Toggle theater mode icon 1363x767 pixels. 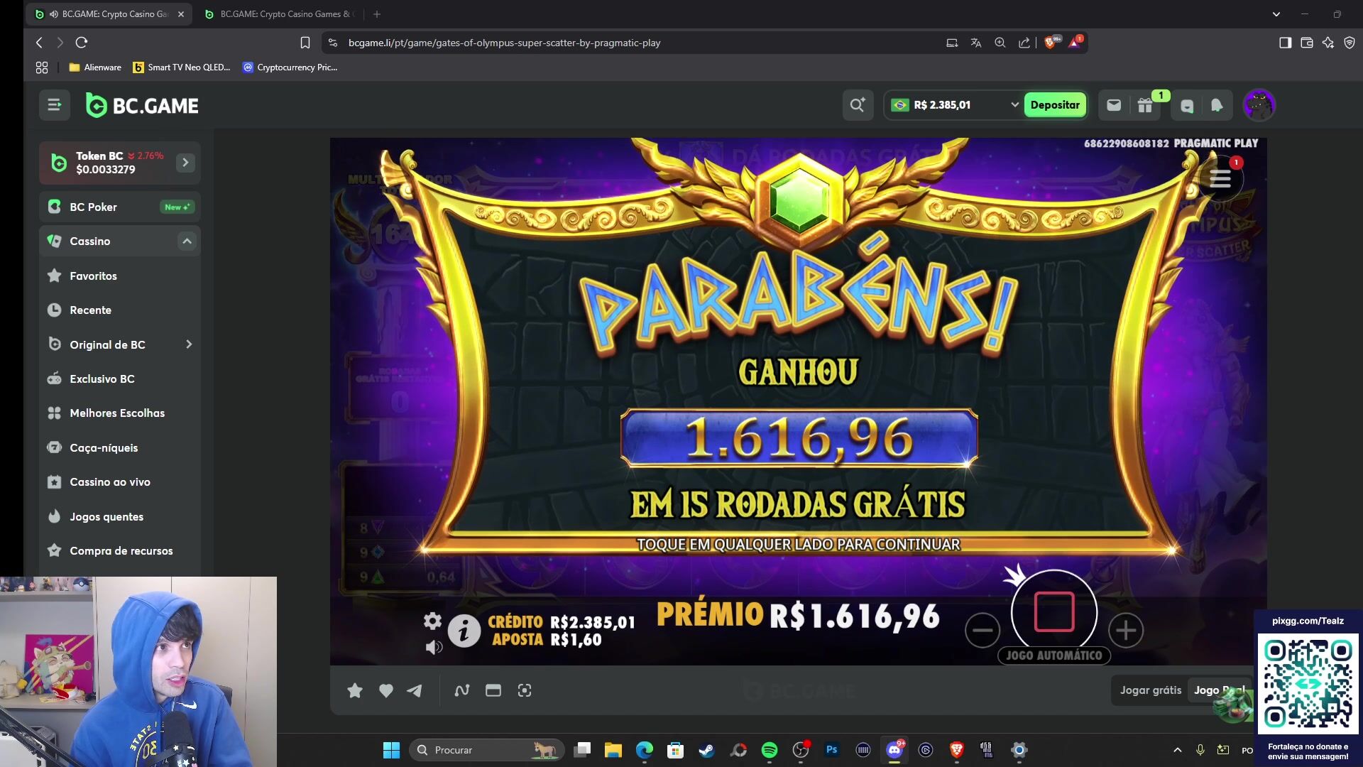coord(493,690)
